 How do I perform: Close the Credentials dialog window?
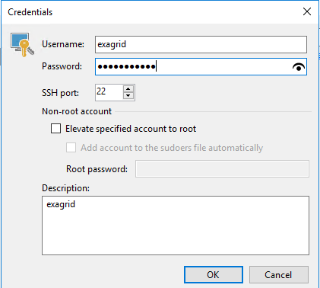click(x=307, y=11)
